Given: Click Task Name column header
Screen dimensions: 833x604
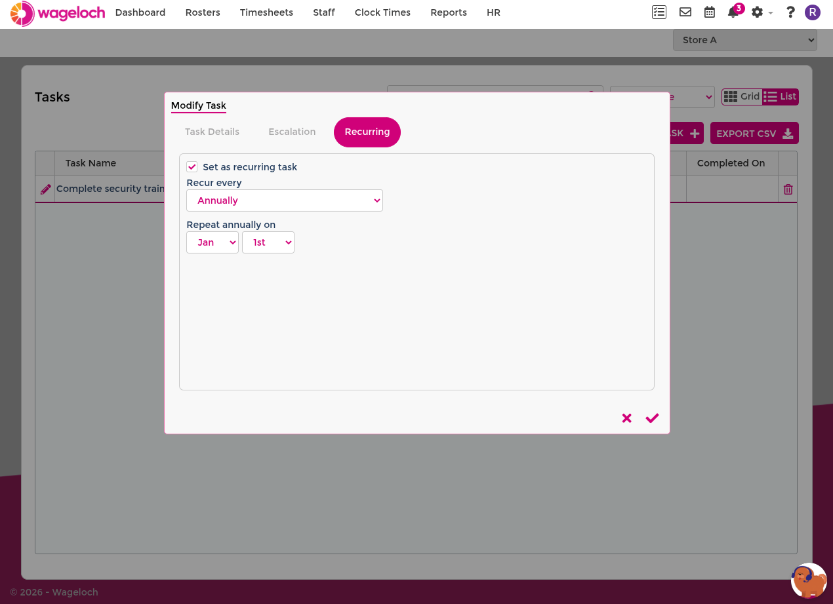Looking at the screenshot, I should click(91, 163).
